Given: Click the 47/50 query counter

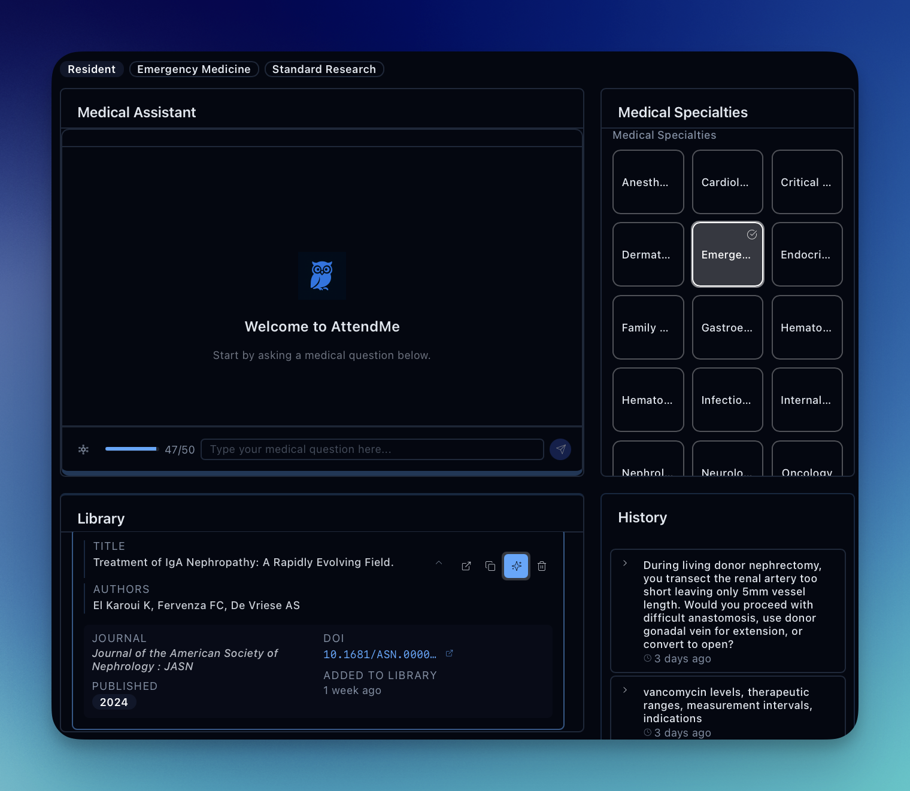Looking at the screenshot, I should click(180, 449).
